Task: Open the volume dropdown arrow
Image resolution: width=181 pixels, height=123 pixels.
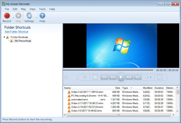Action: click(x=151, y=77)
